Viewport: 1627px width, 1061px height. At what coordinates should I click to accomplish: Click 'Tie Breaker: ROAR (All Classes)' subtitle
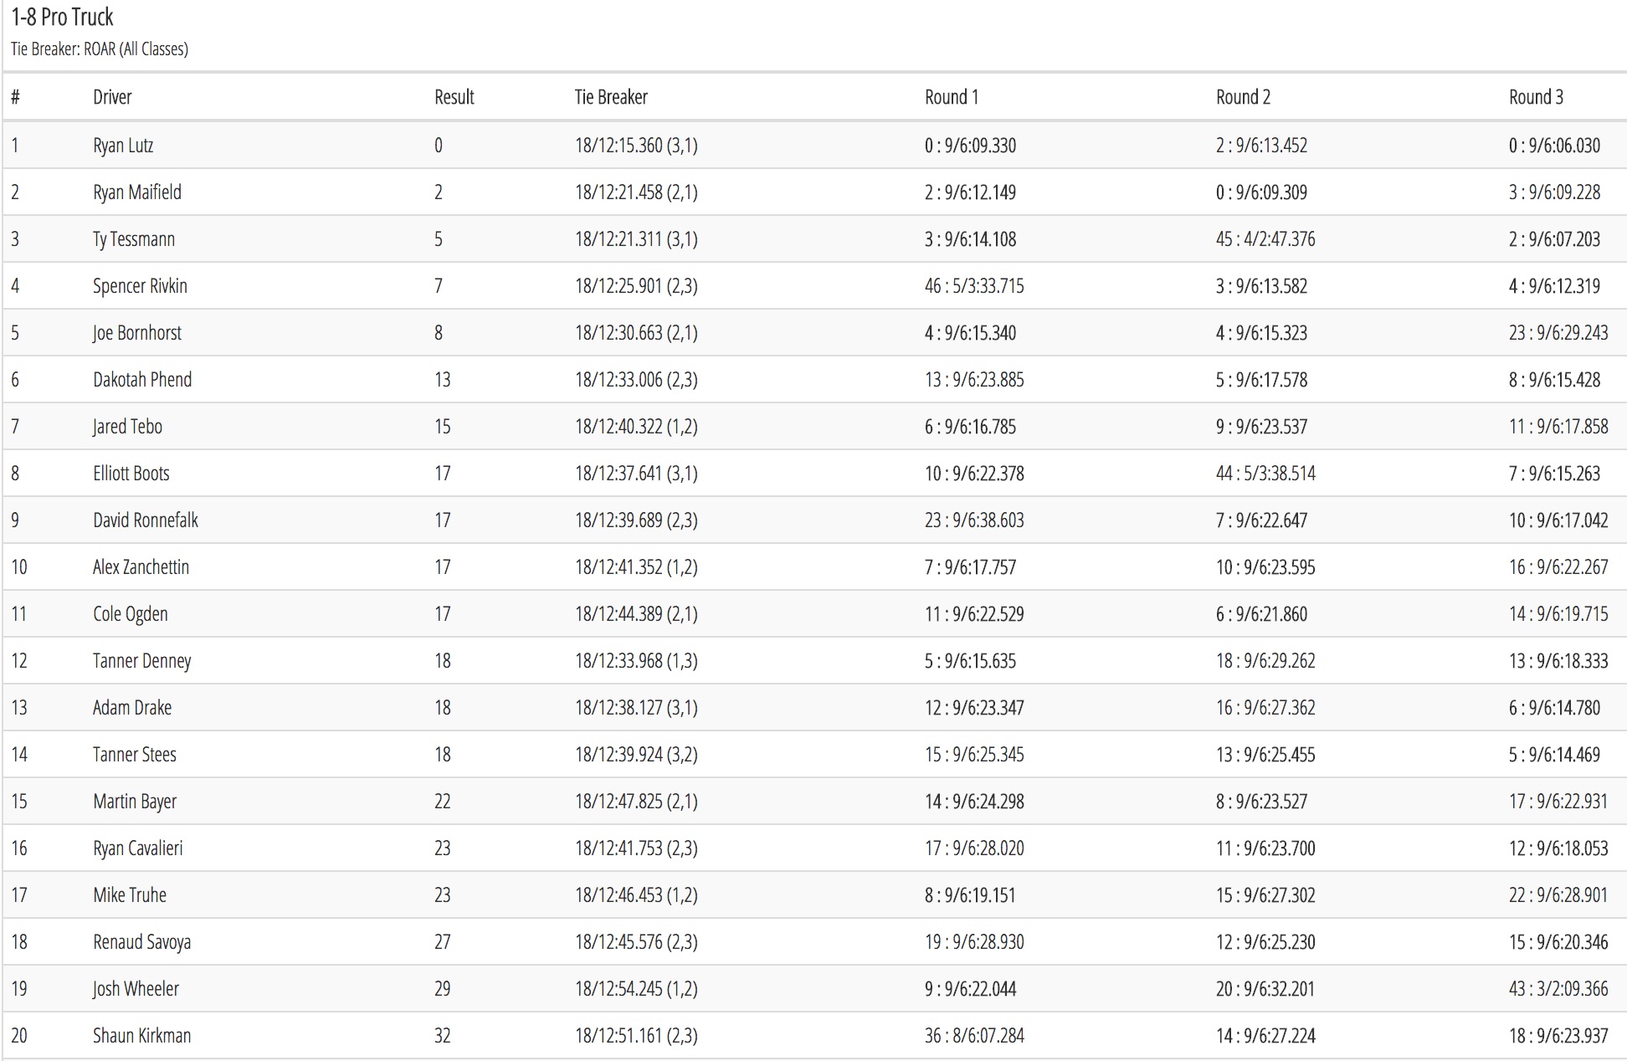pos(100,49)
